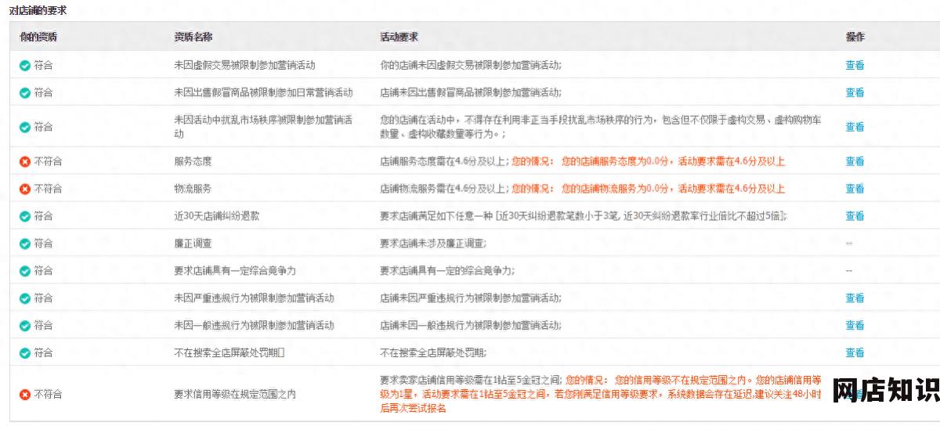940x426 pixels.
Task: Open 查看 link for 服务态度 row
Action: pos(855,162)
